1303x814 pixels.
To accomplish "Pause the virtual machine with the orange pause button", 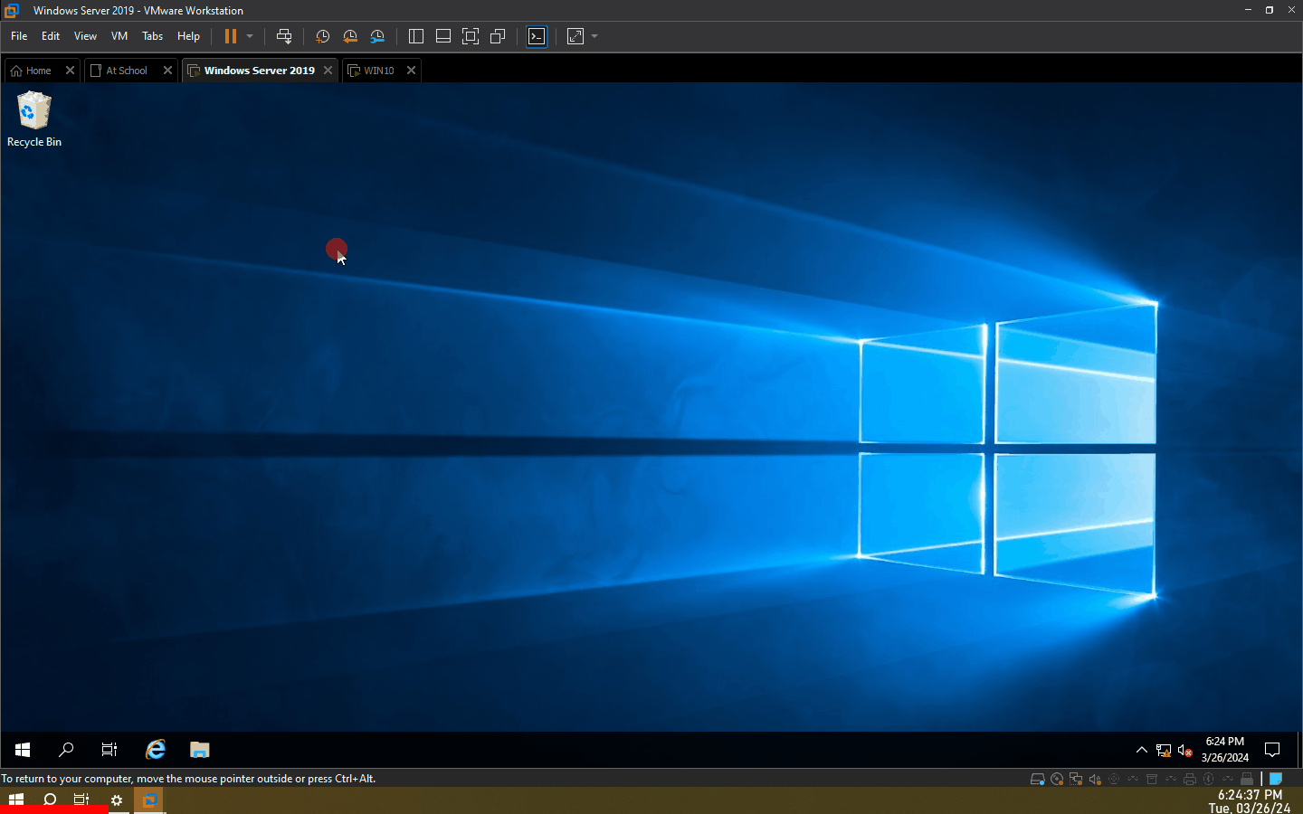I will [x=231, y=36].
